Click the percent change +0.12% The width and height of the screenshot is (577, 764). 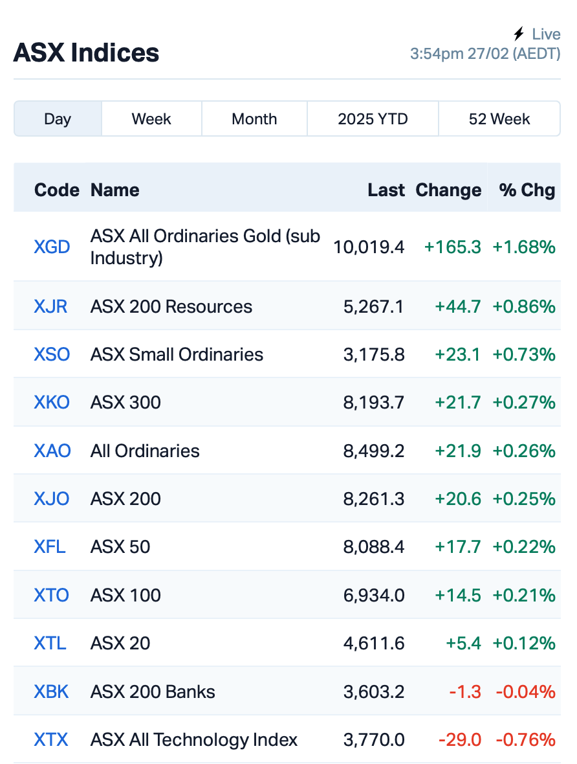pyautogui.click(x=524, y=643)
